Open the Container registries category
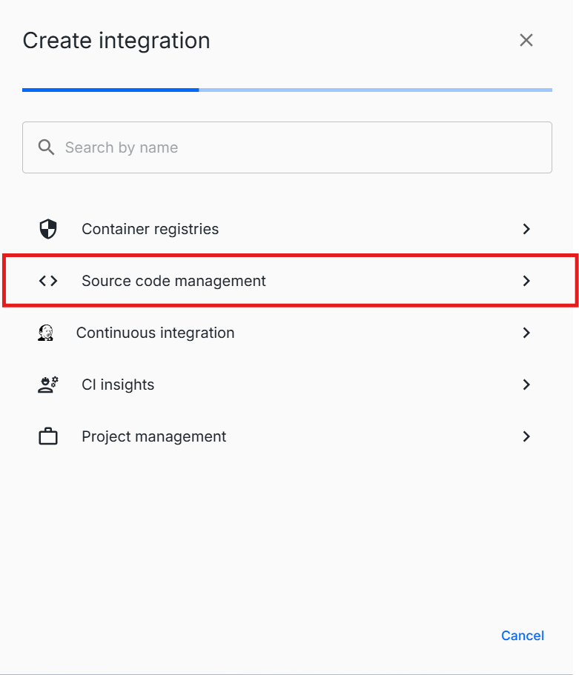The image size is (579, 675). click(x=150, y=229)
